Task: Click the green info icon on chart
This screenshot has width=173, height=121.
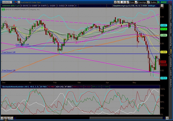Action: pyautogui.click(x=3, y=9)
